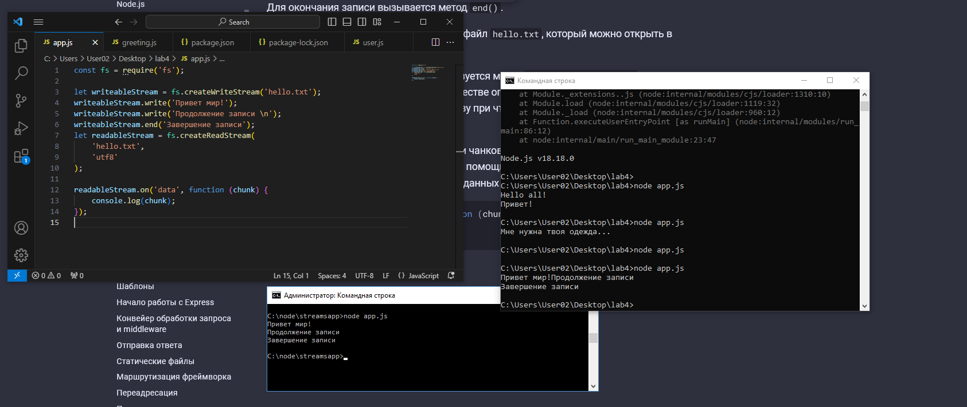The width and height of the screenshot is (967, 407).
Task: Toggle the bottom panel layout button
Action: (347, 22)
